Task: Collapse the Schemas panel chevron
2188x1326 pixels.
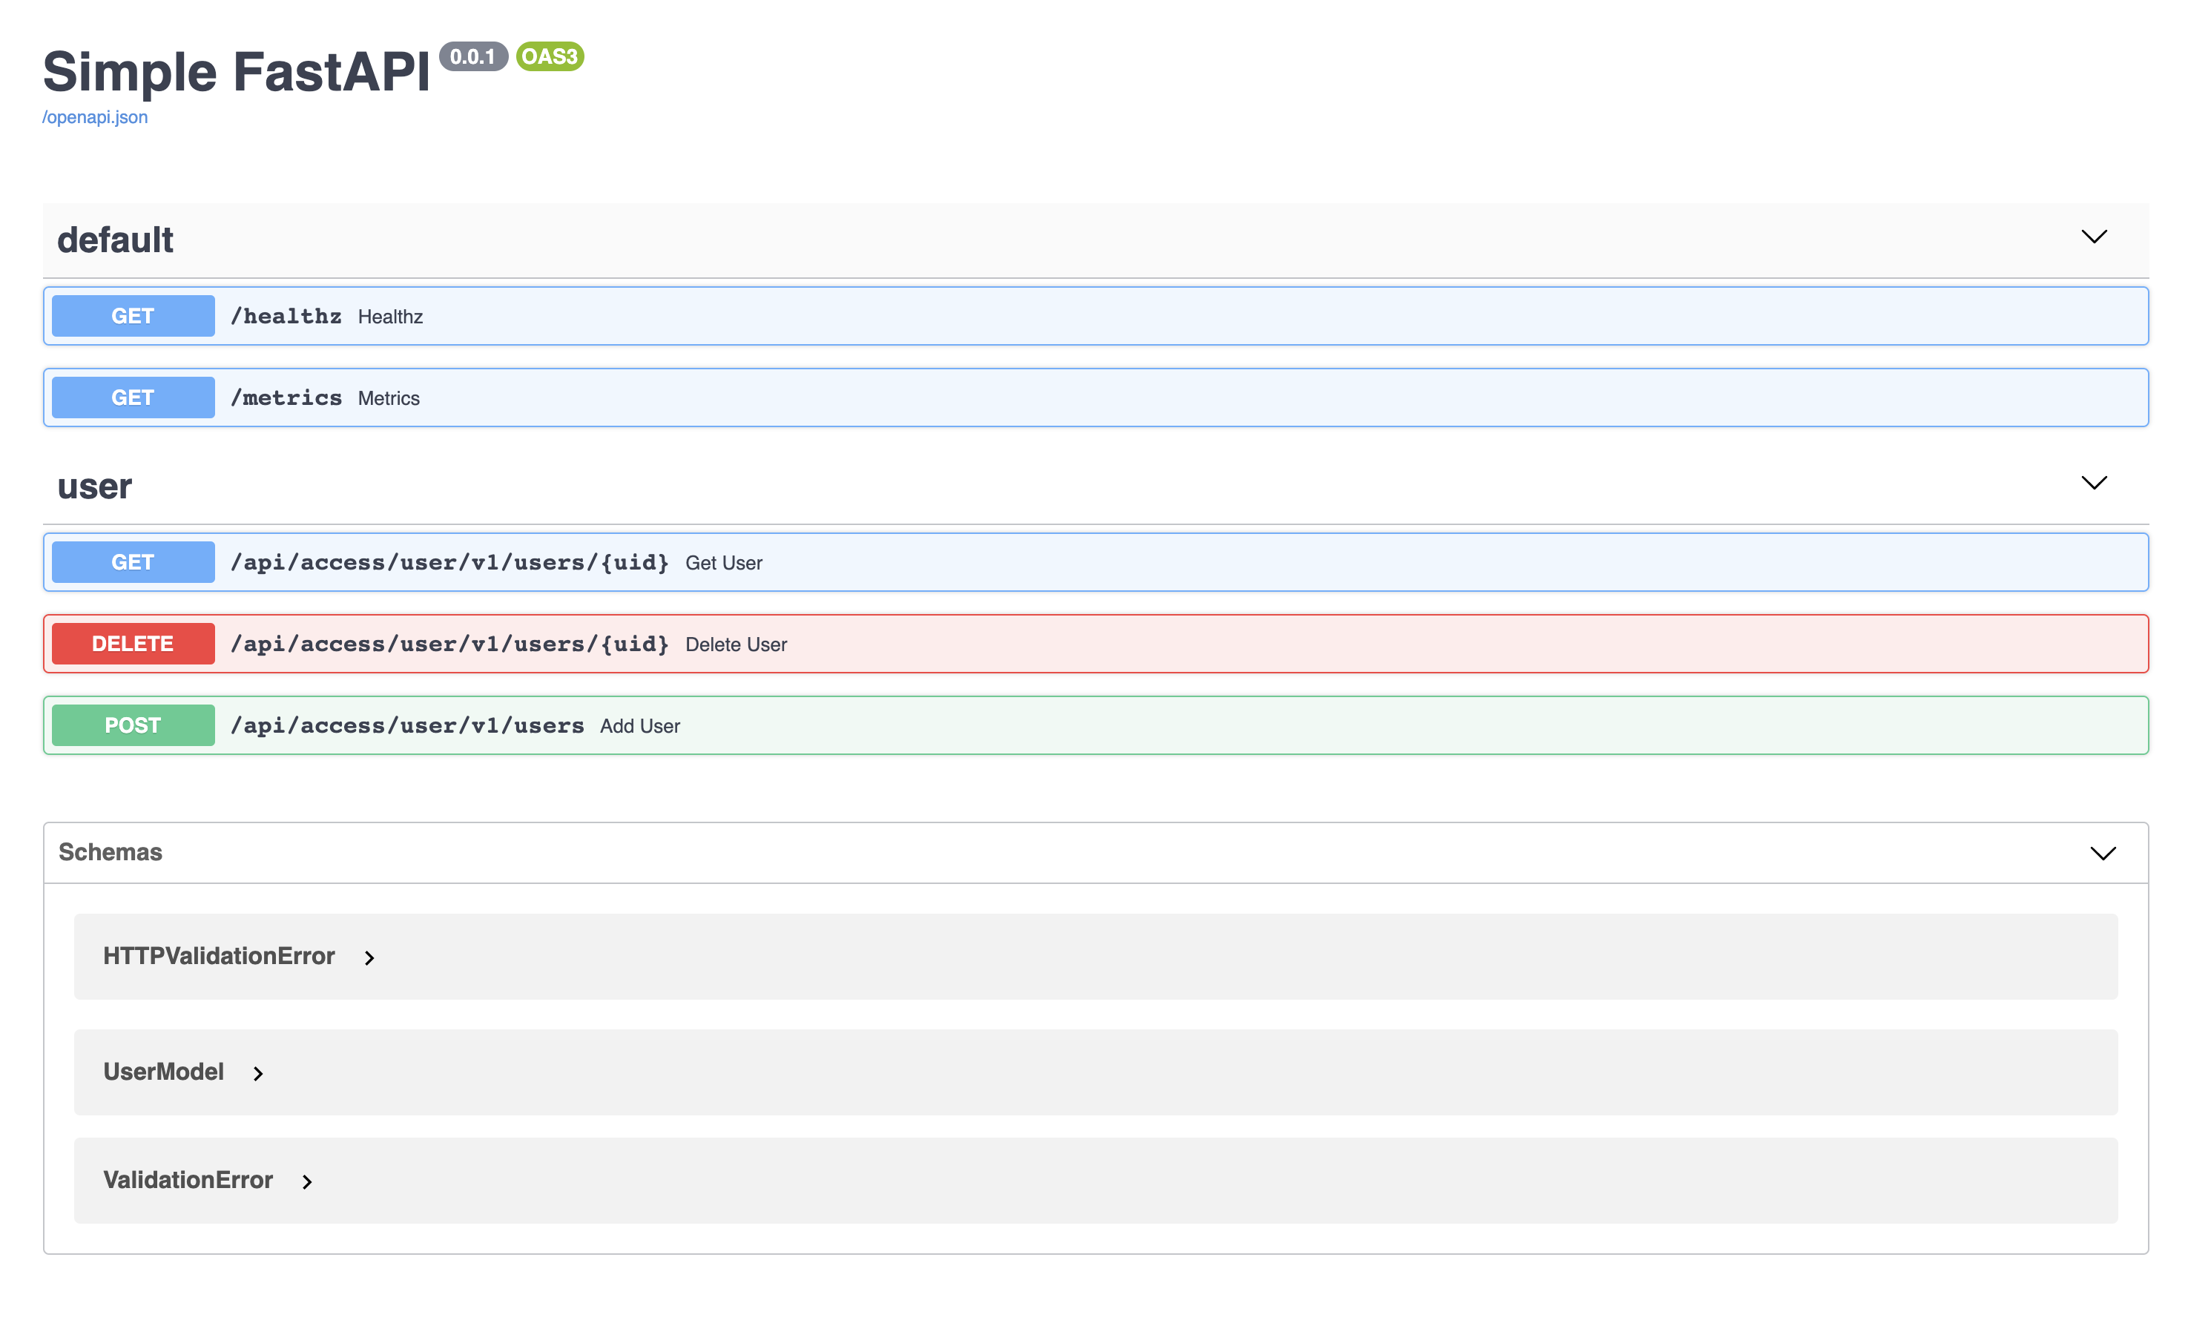Action: point(2102,854)
